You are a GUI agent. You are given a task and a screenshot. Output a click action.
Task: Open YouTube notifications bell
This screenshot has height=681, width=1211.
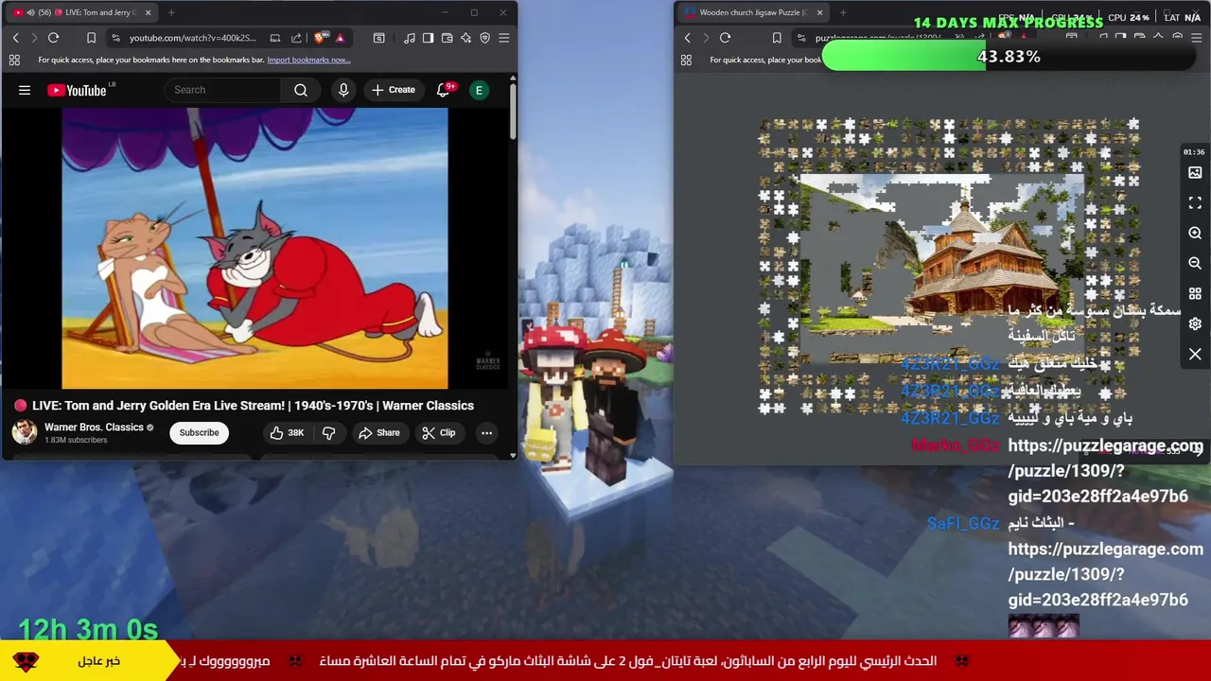[x=443, y=90]
